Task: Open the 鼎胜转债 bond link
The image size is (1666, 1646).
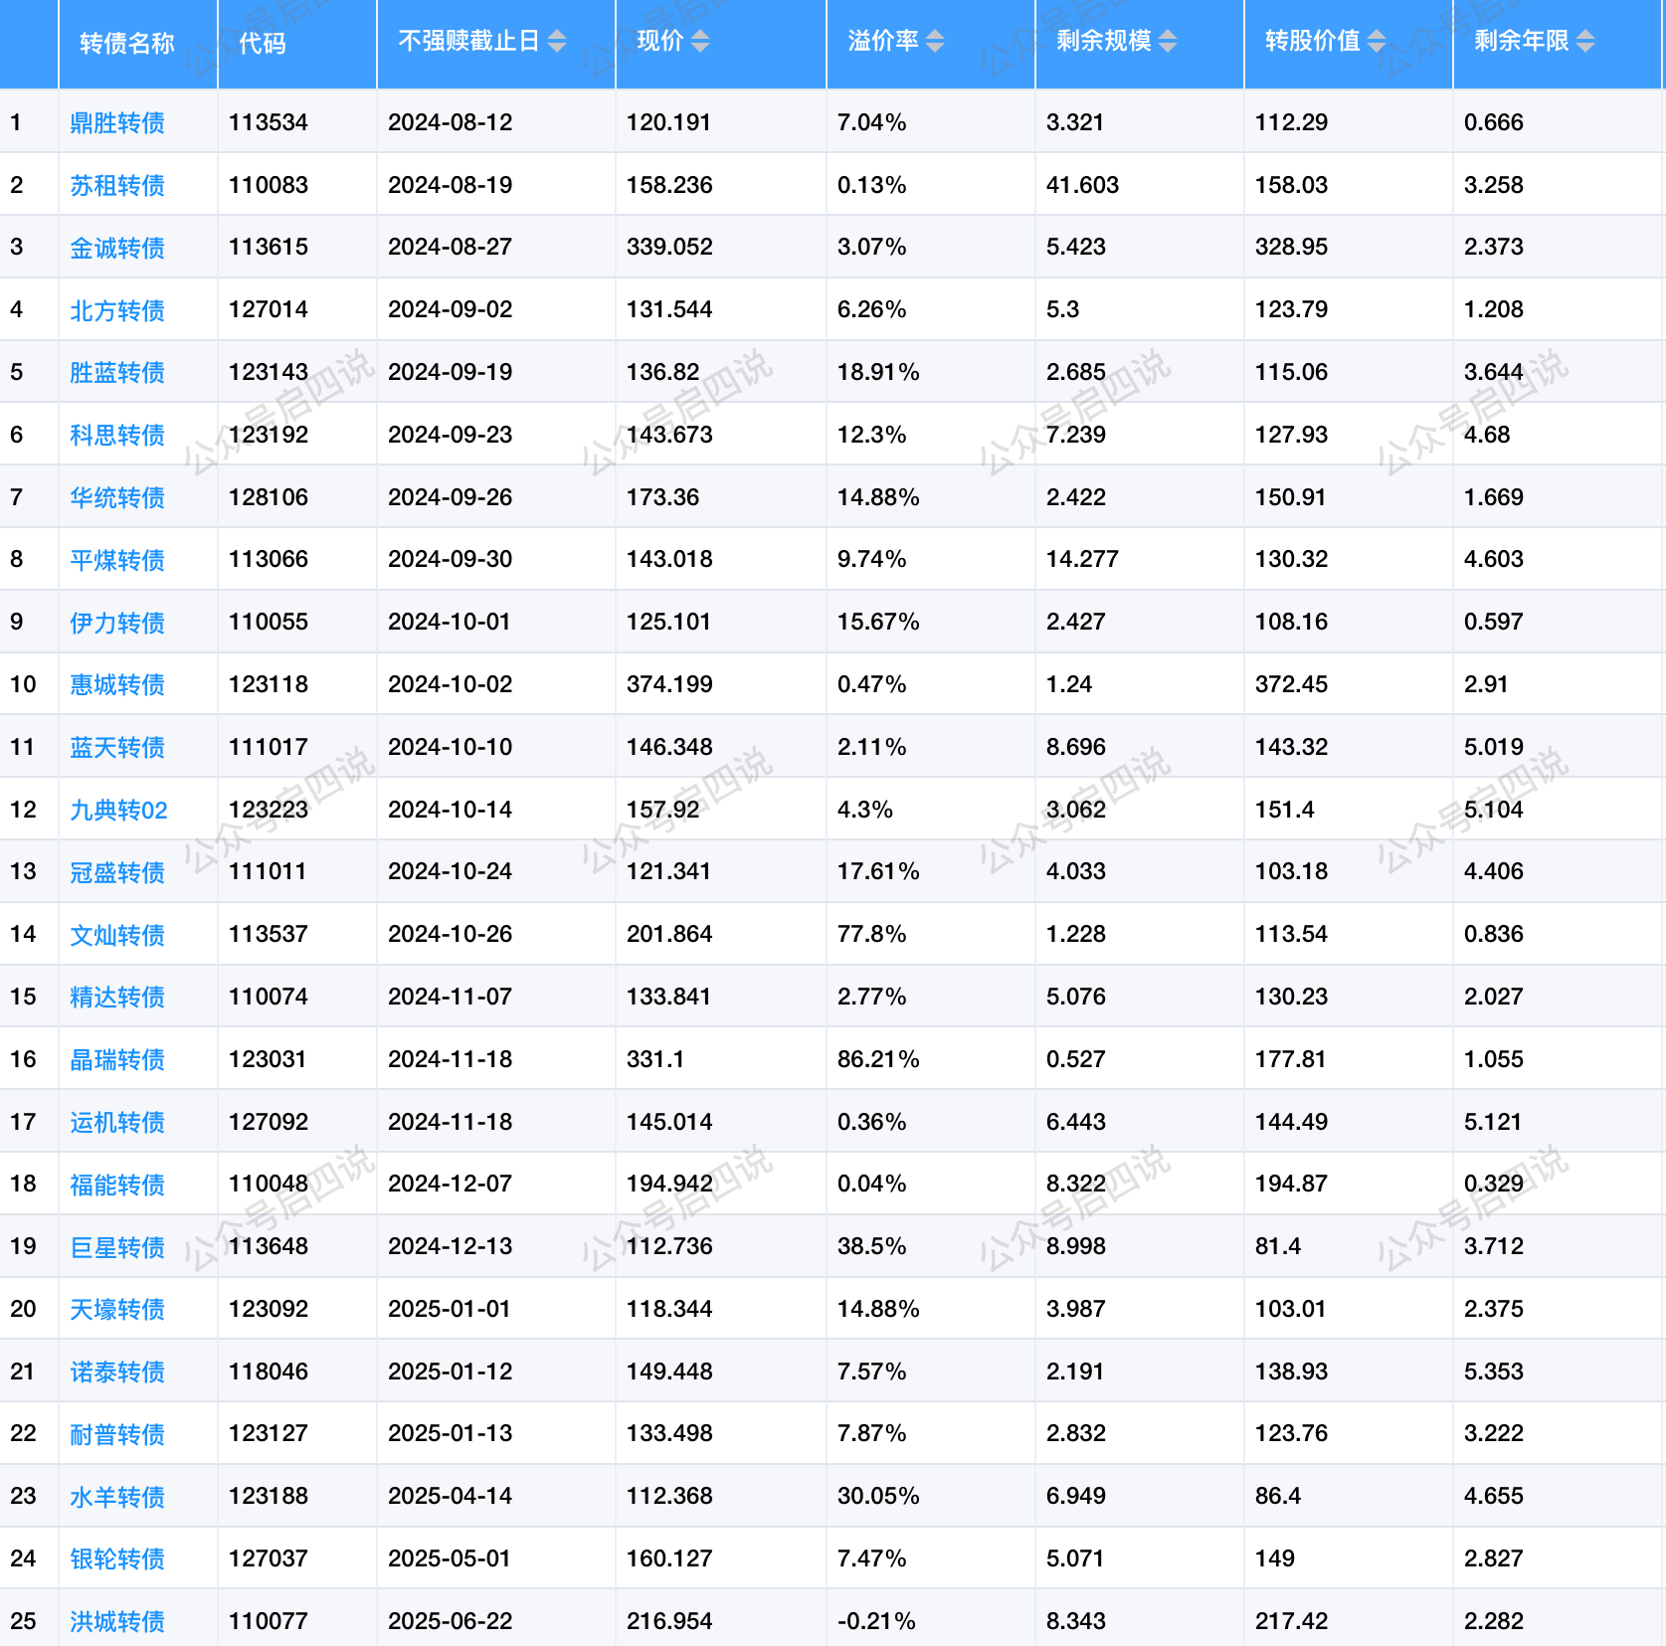Action: tap(117, 122)
